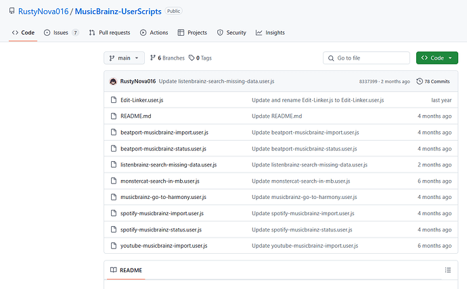Click file icon next to youtube-musicbrainz-import.user.js
Image resolution: width=467 pixels, height=289 pixels.
[114, 246]
